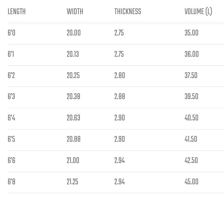Select the 6'8 length cell

click(12, 182)
